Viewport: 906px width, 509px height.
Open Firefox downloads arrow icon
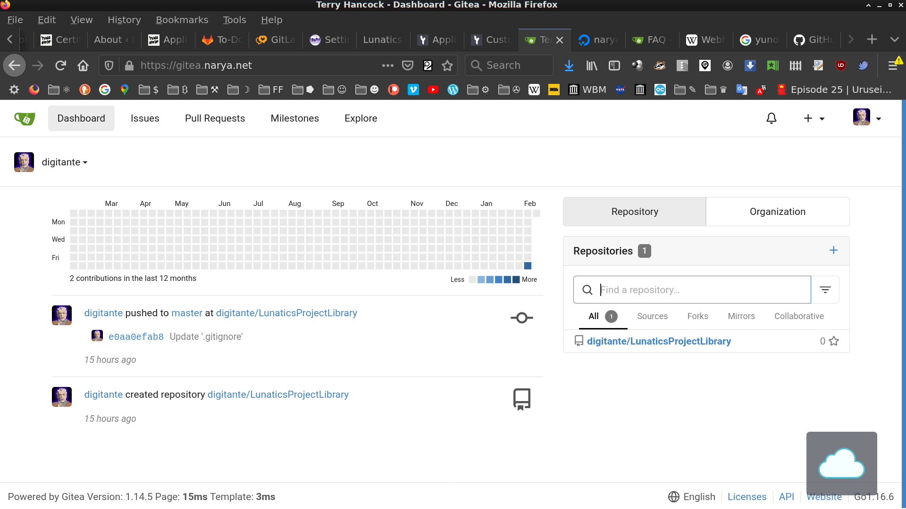click(569, 66)
